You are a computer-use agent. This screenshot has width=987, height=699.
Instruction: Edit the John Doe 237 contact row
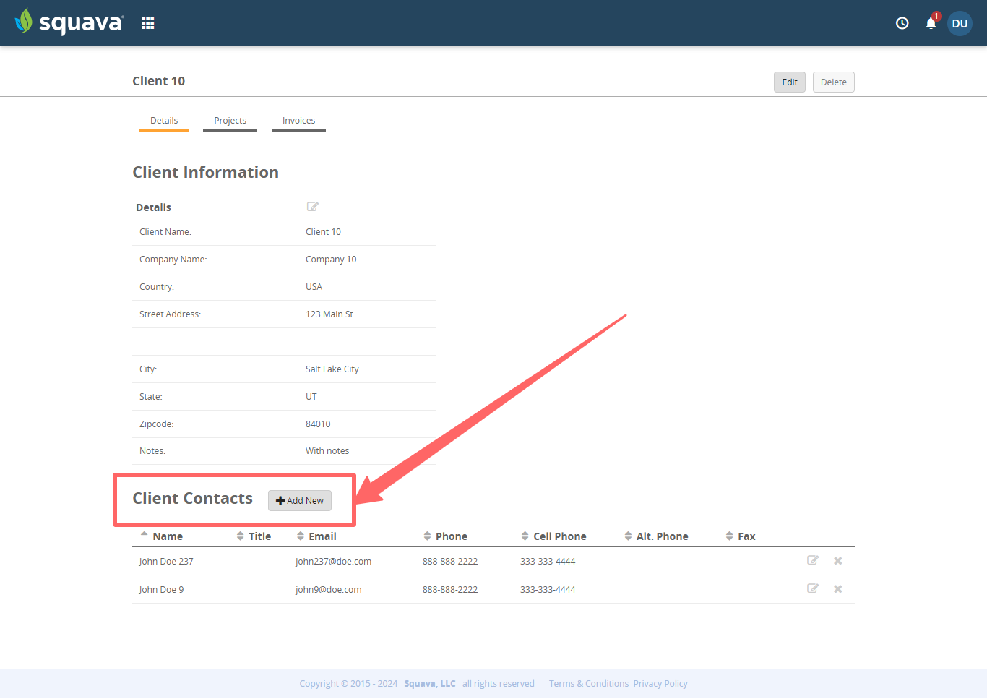pyautogui.click(x=813, y=560)
